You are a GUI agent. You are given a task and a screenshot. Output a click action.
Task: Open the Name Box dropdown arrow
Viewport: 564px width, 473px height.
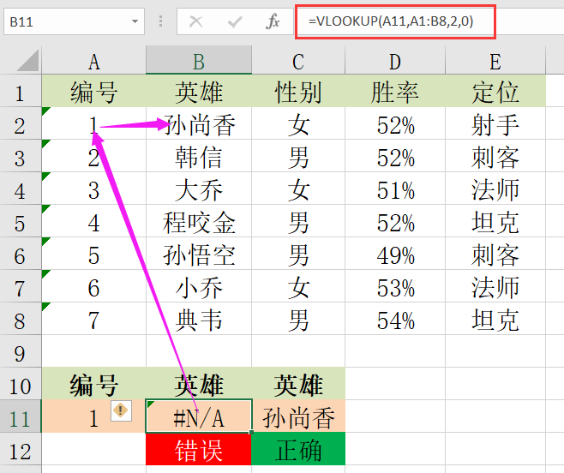point(135,21)
